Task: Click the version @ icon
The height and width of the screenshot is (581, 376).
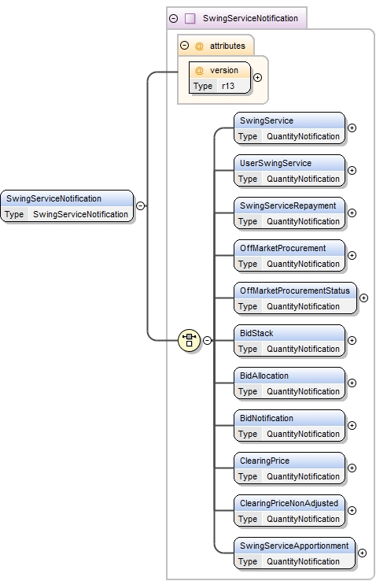Action: 199,70
